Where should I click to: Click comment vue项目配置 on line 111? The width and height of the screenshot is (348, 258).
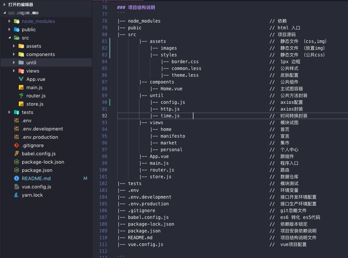293,244
